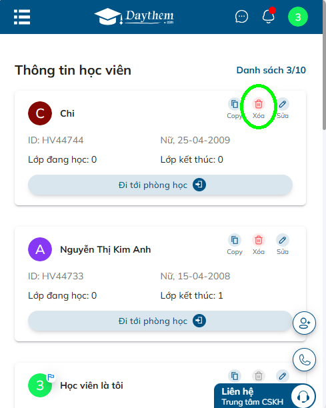This screenshot has width=326, height=408.
Task: Open the hamburger menu icon
Action: coord(22,17)
